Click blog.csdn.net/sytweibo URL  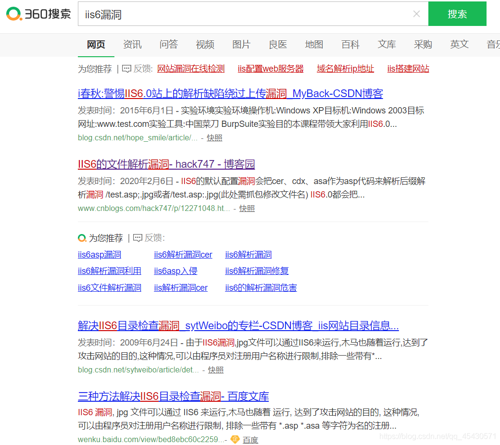click(138, 370)
